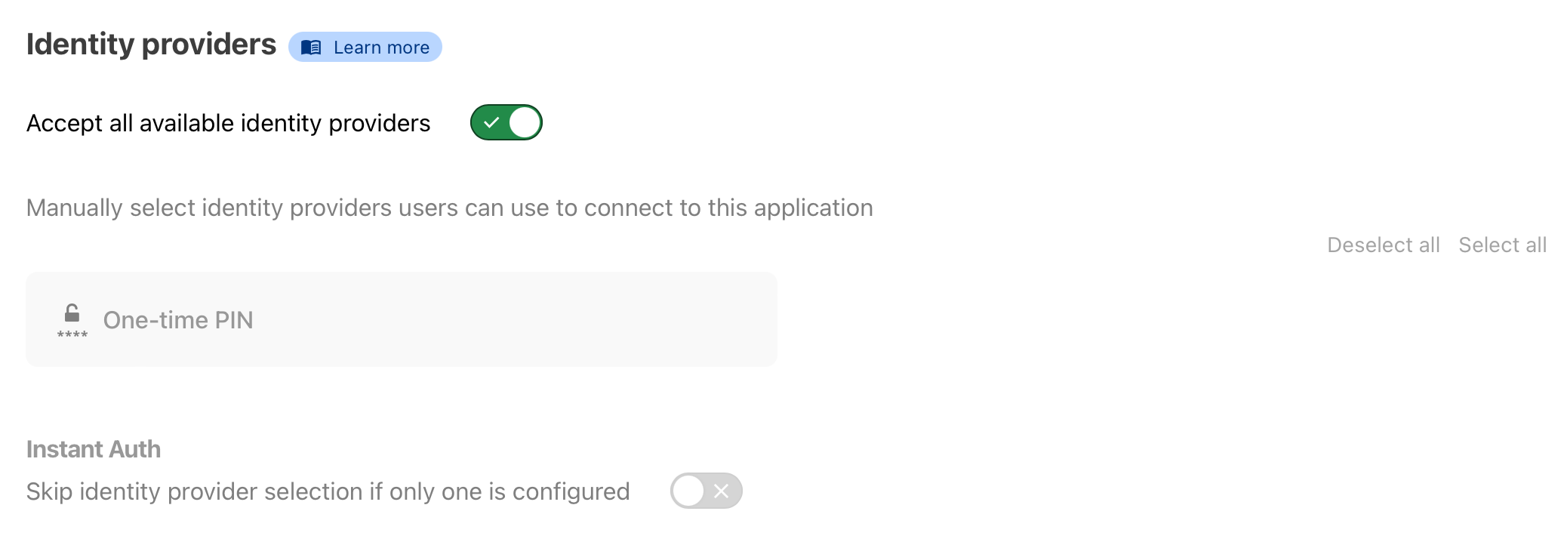Click the Learn more pill button
The height and width of the screenshot is (545, 1564).
pyautogui.click(x=365, y=47)
